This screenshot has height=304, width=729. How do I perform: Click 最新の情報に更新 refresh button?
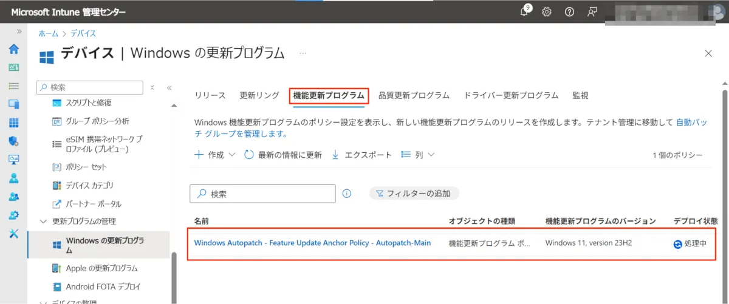283,155
